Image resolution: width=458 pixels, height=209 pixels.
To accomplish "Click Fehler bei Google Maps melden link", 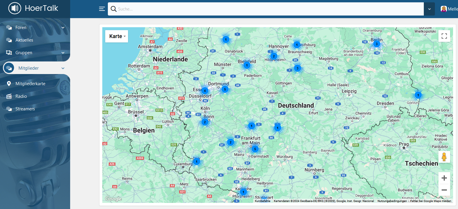I will pos(431,201).
